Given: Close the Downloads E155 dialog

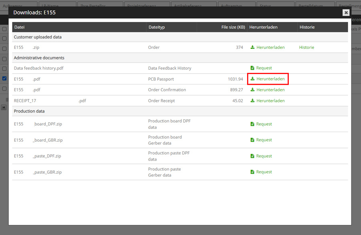Looking at the screenshot, I should pyautogui.click(x=346, y=12).
